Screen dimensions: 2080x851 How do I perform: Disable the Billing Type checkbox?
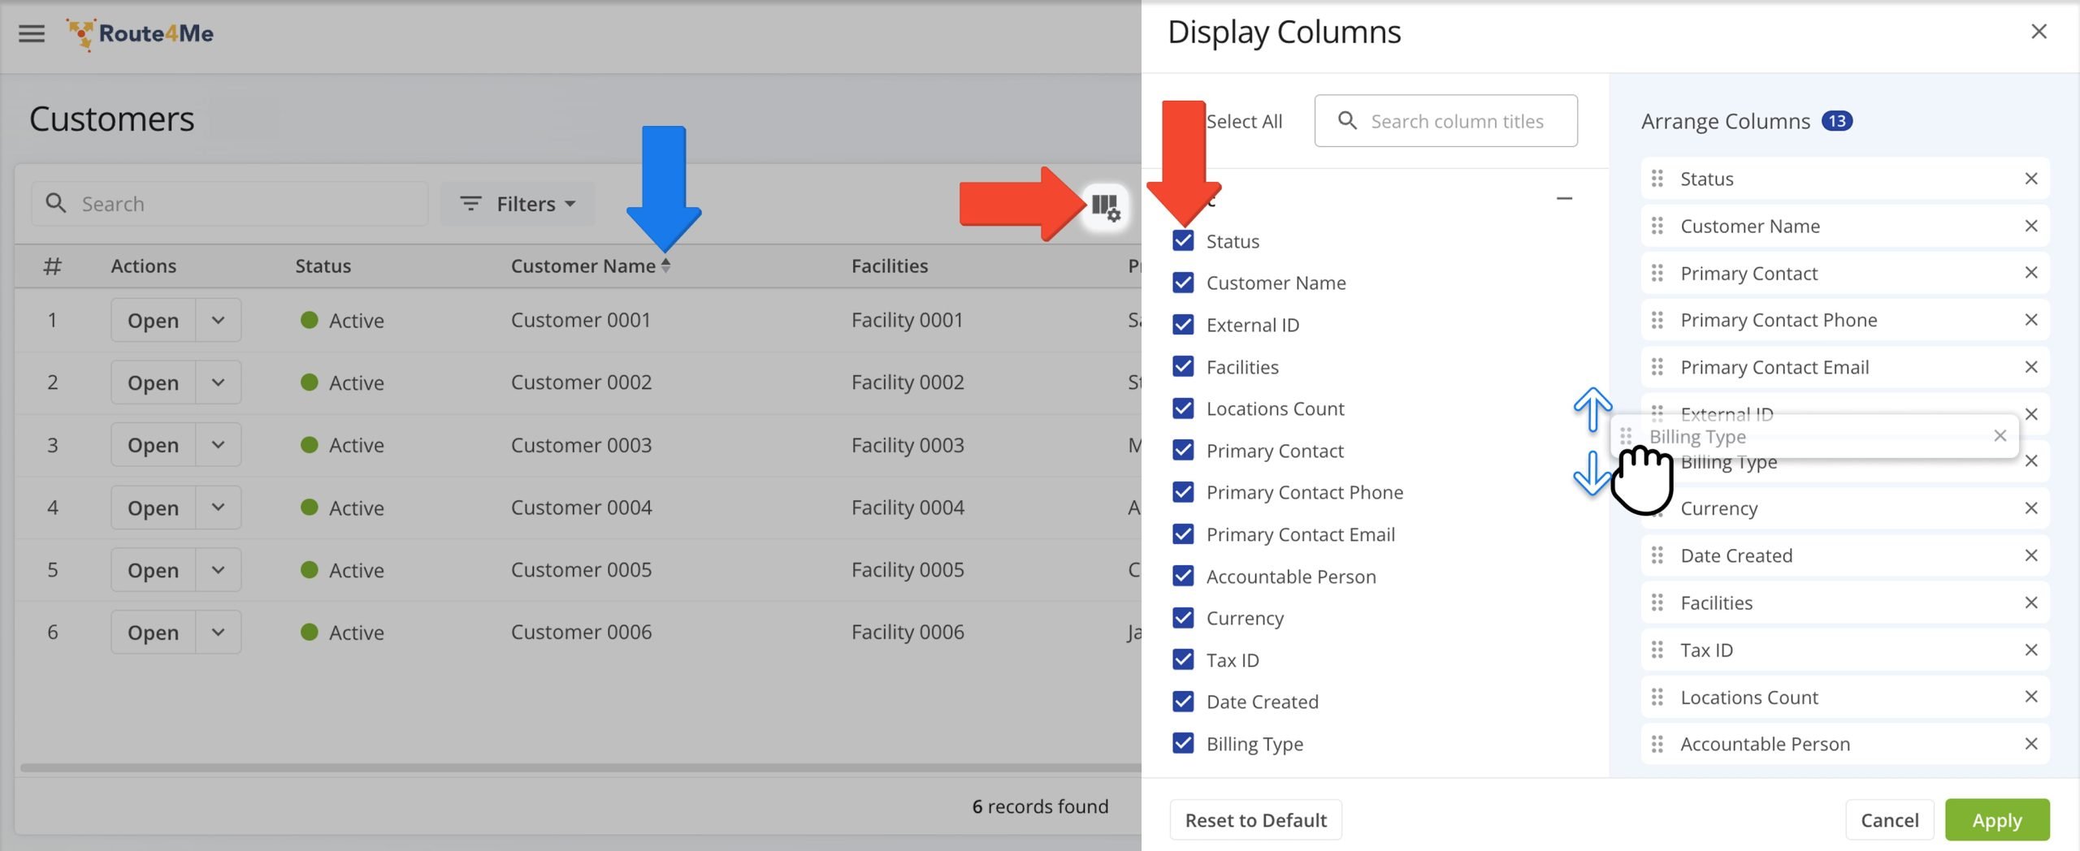(x=1183, y=743)
